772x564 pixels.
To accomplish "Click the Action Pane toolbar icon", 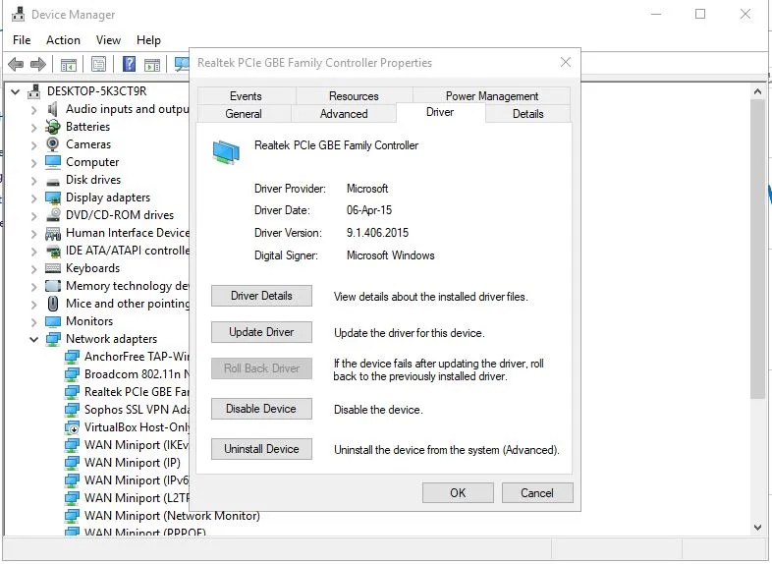I will 152,64.
